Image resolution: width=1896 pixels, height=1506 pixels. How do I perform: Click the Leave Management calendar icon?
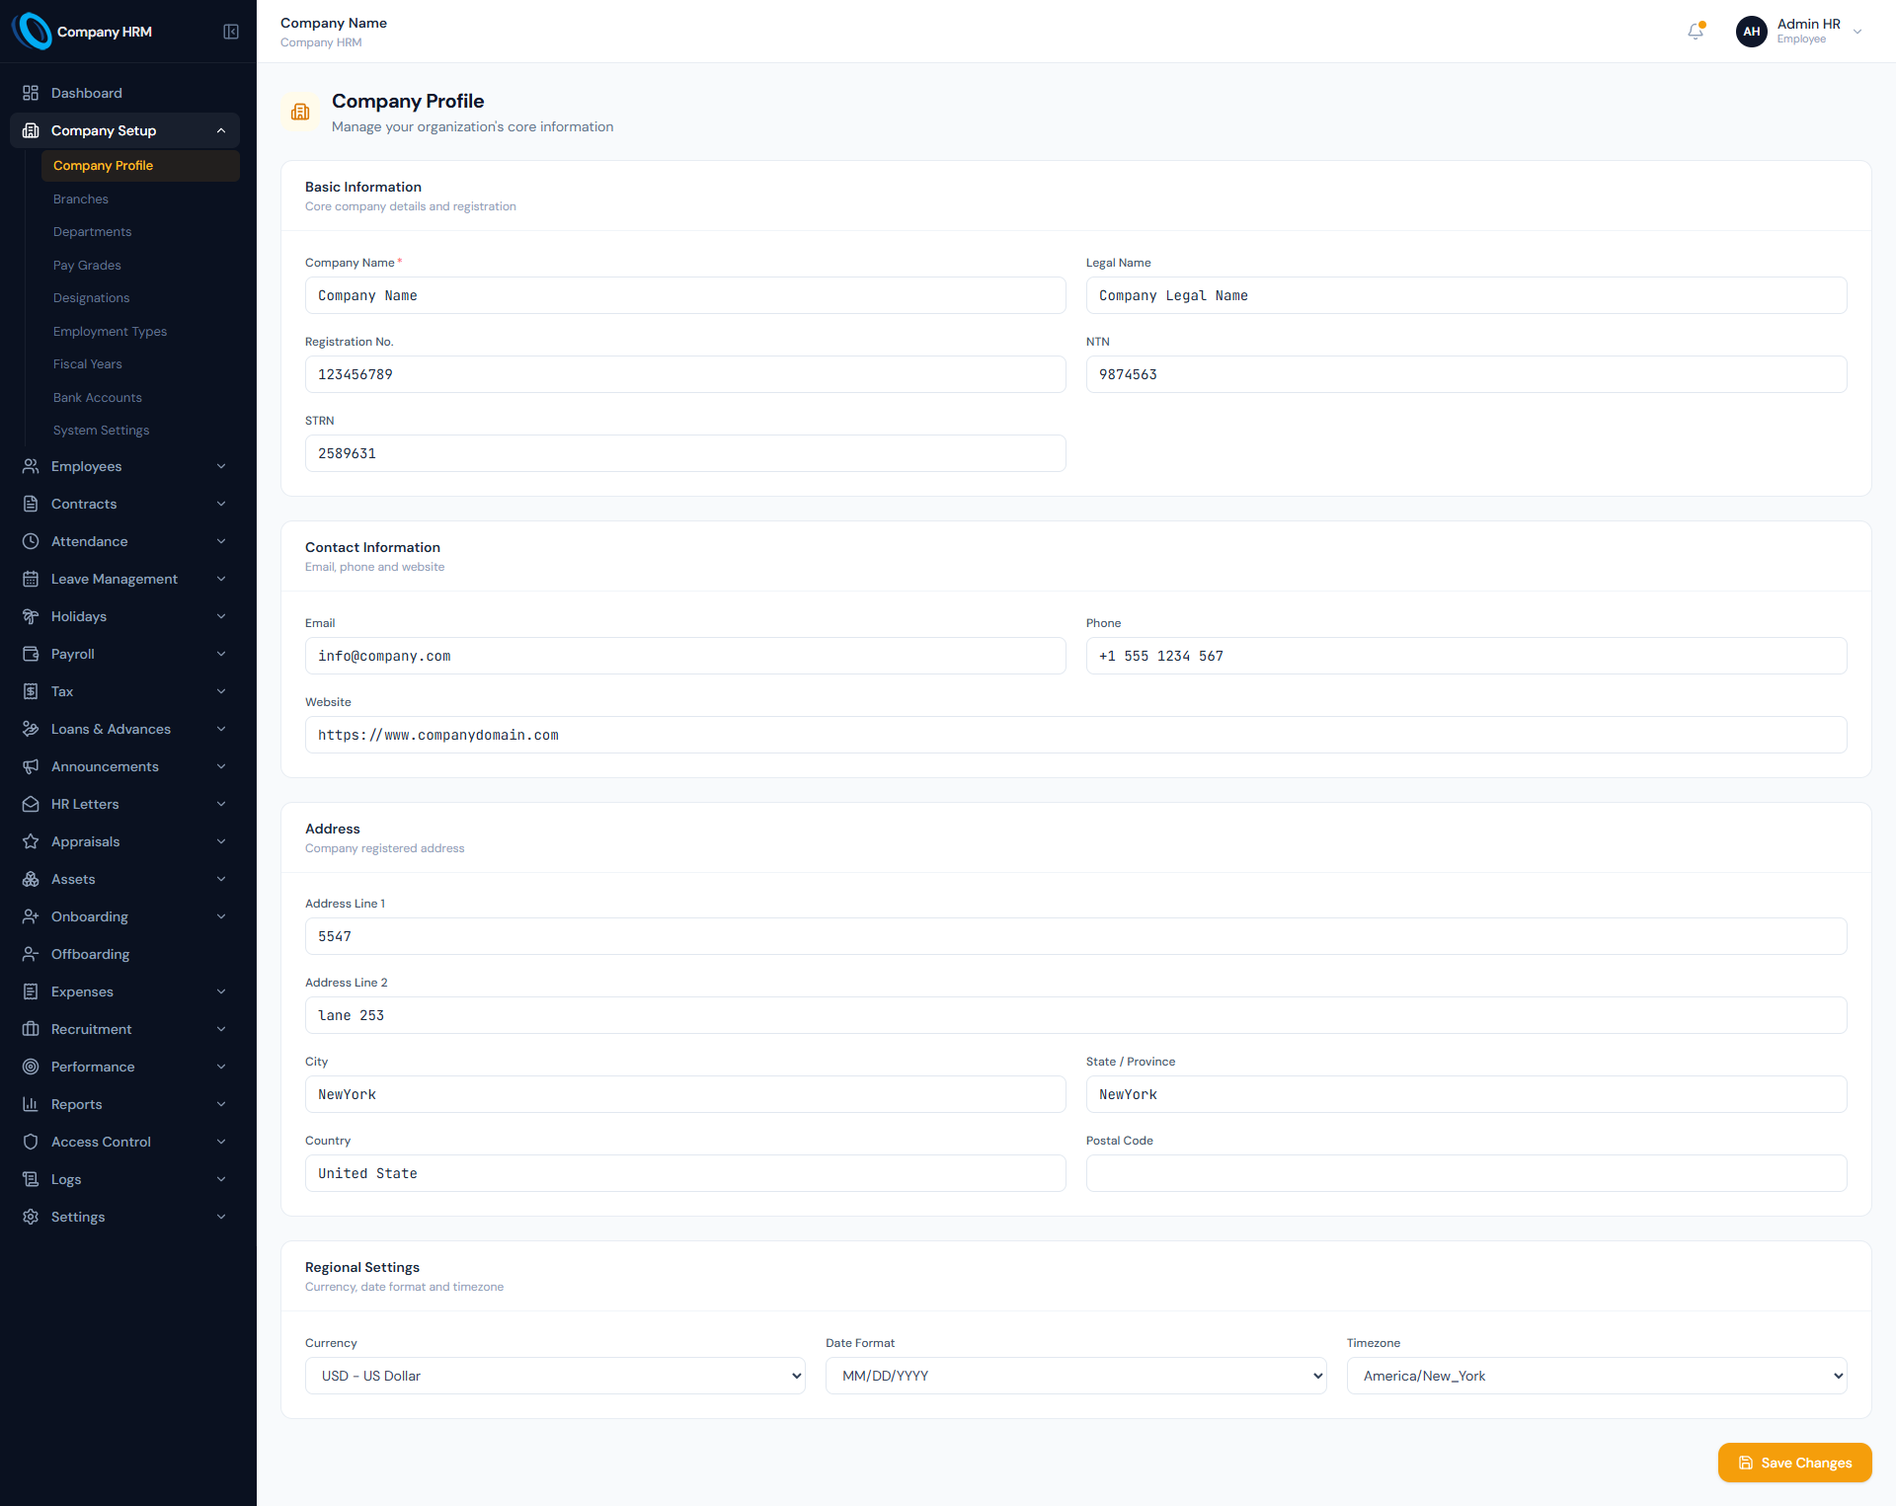tap(31, 579)
